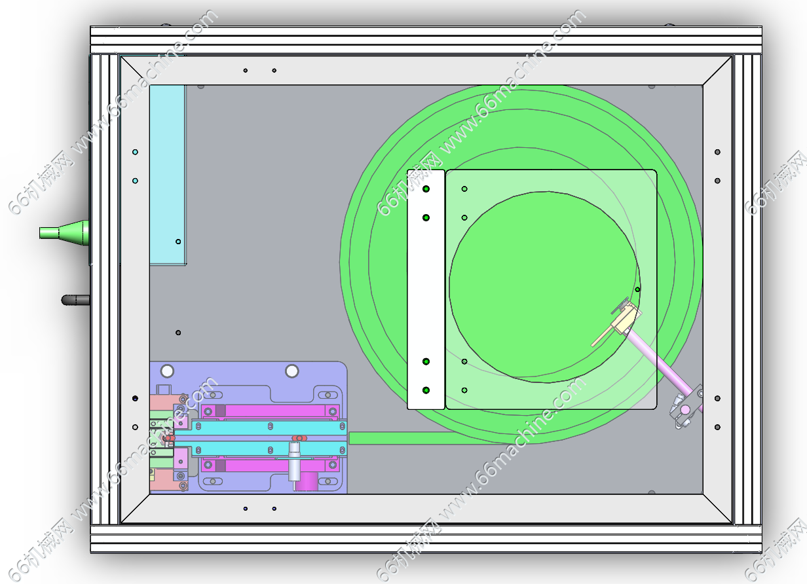Click the magenta cylinder block at bottom
The height and width of the screenshot is (584, 807).
click(x=305, y=484)
